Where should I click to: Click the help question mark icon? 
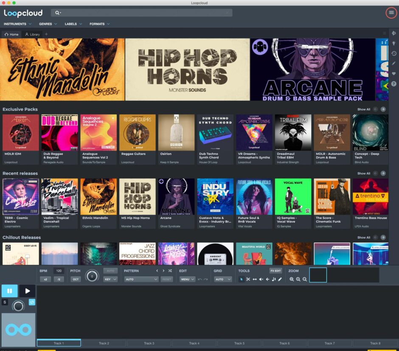[393, 84]
